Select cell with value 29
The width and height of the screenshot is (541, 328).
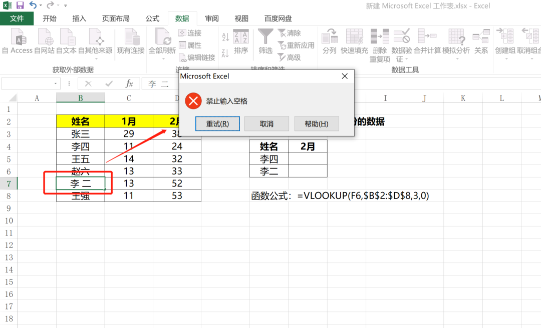tap(129, 133)
